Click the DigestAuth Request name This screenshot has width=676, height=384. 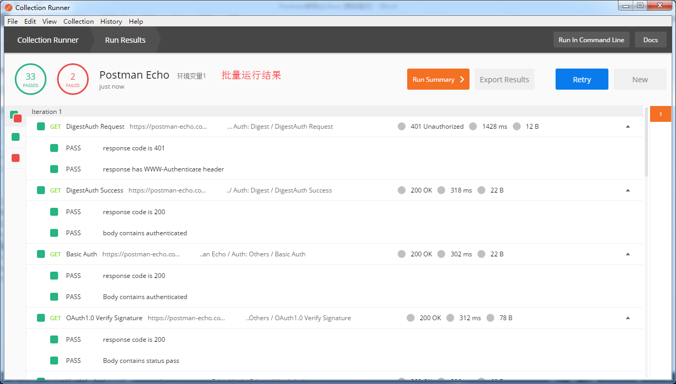pyautogui.click(x=96, y=127)
